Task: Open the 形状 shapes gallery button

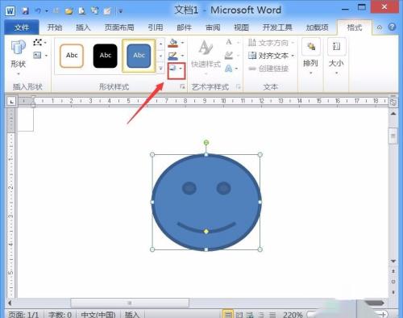Action: [x=19, y=57]
